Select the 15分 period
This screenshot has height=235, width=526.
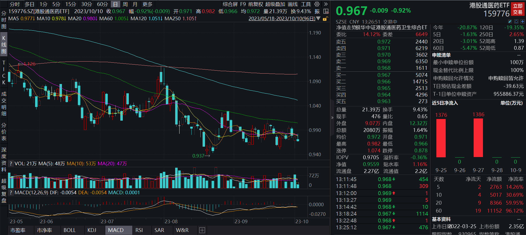tap(71, 4)
